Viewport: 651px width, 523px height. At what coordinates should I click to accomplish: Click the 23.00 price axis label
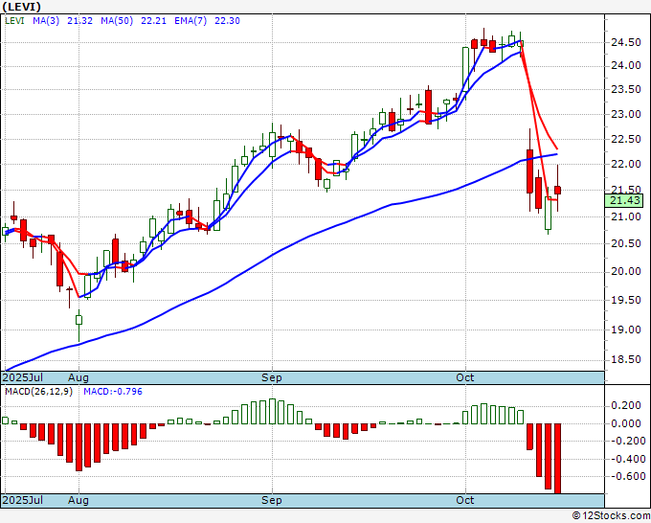626,114
